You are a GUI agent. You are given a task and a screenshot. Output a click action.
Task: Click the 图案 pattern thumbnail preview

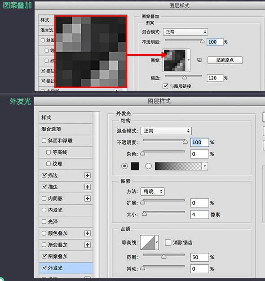click(175, 60)
